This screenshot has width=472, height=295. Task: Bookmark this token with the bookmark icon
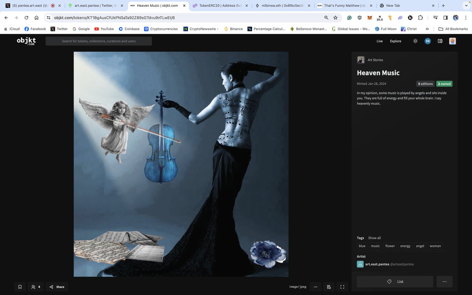point(20,287)
